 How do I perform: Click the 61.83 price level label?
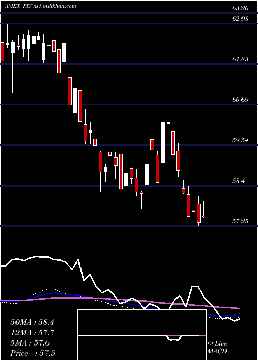240,59
